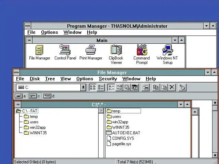Click "Total 7 file(s) (523MB)" status text
219x164 pixels.
pos(135,162)
